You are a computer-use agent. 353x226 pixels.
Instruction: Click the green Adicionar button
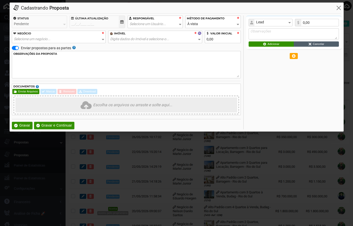[x=271, y=44]
